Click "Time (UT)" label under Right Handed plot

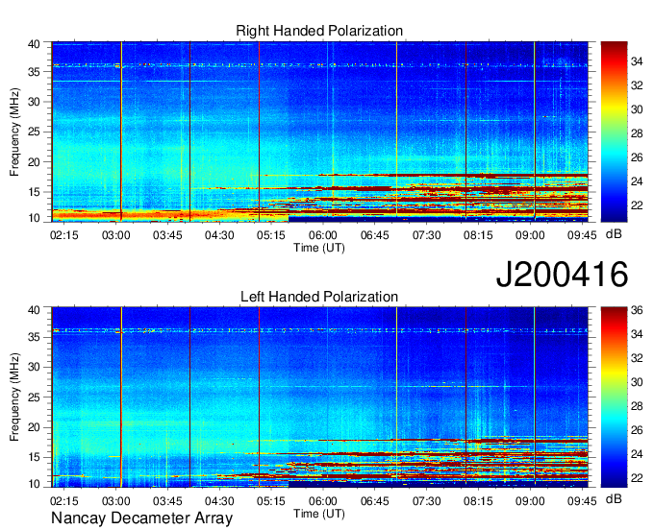(x=319, y=248)
